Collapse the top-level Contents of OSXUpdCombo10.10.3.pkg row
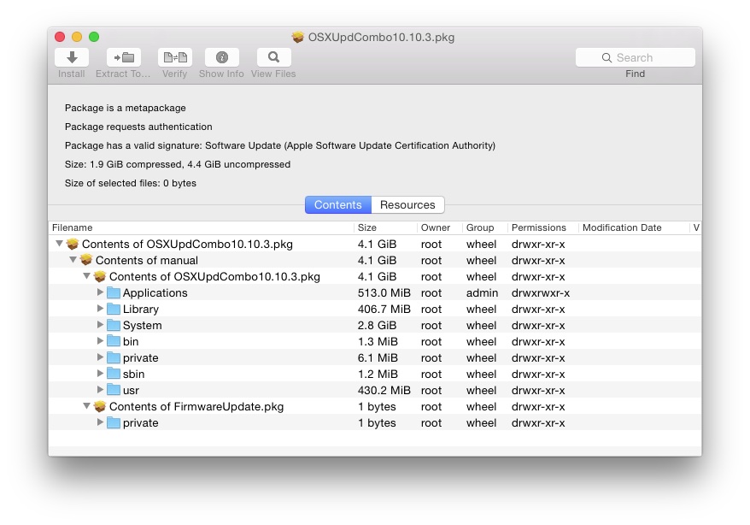 pyautogui.click(x=59, y=243)
